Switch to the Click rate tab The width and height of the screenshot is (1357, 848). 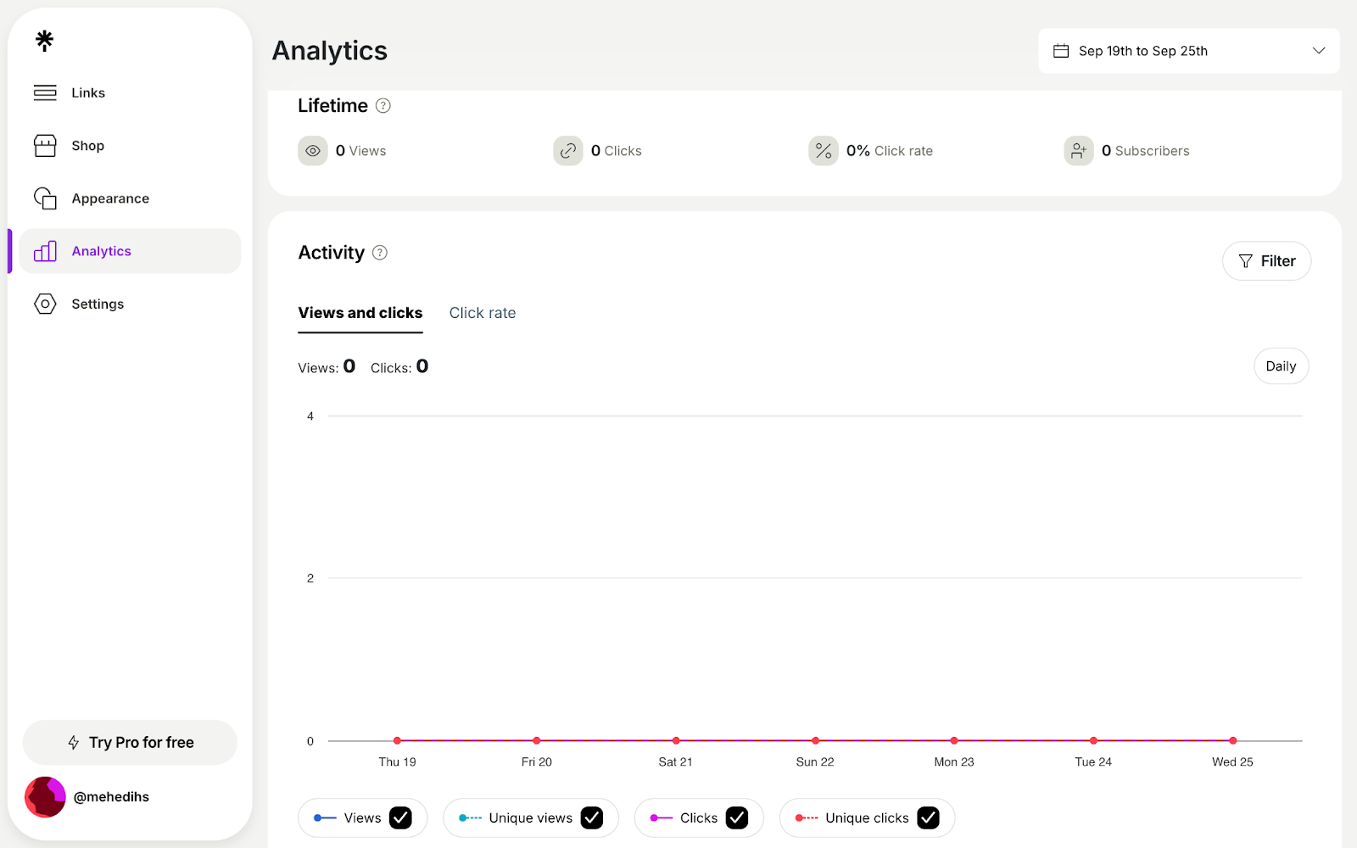(x=482, y=312)
